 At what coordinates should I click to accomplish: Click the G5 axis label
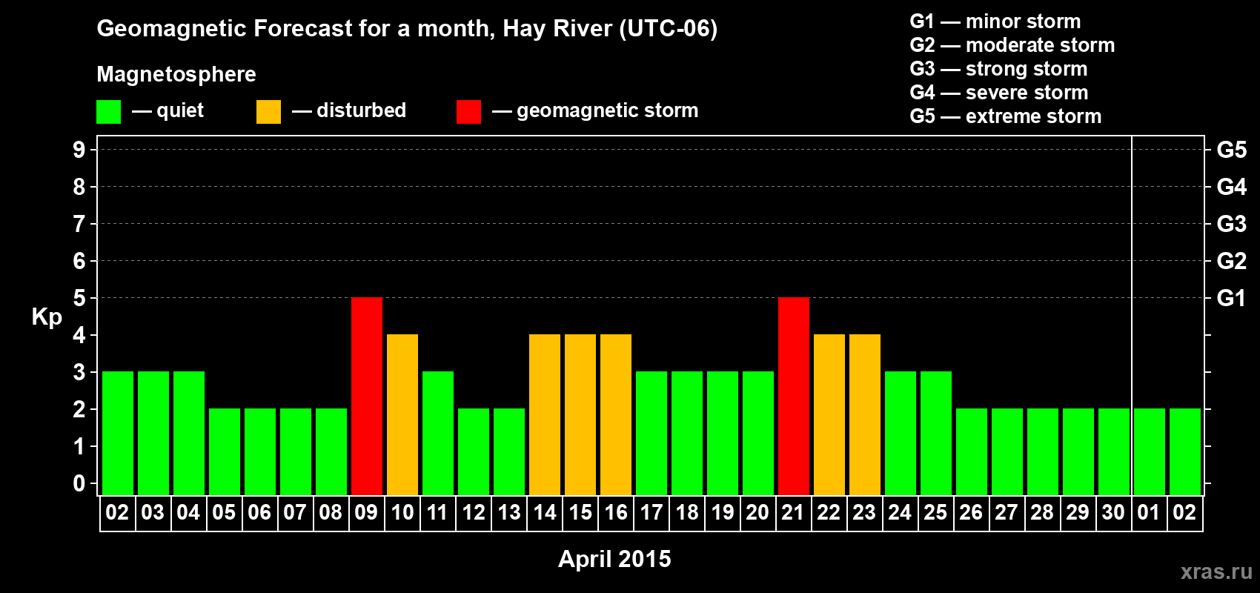1231,150
